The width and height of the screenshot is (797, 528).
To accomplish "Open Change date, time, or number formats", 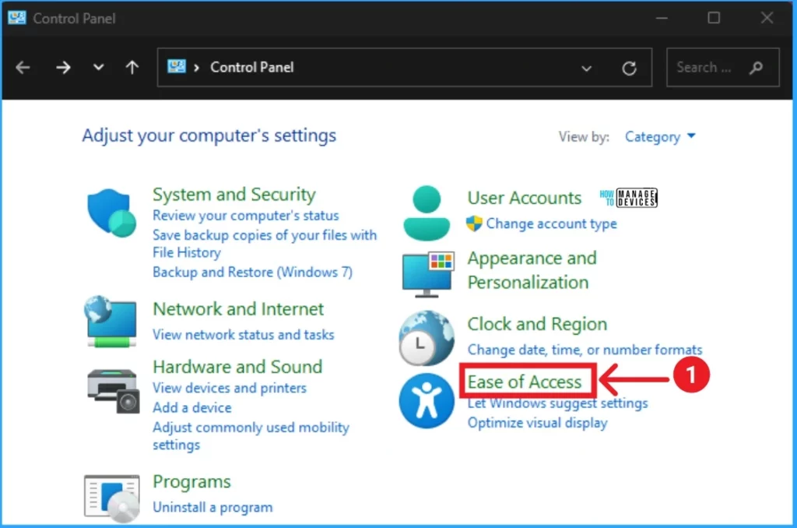I will (x=585, y=350).
